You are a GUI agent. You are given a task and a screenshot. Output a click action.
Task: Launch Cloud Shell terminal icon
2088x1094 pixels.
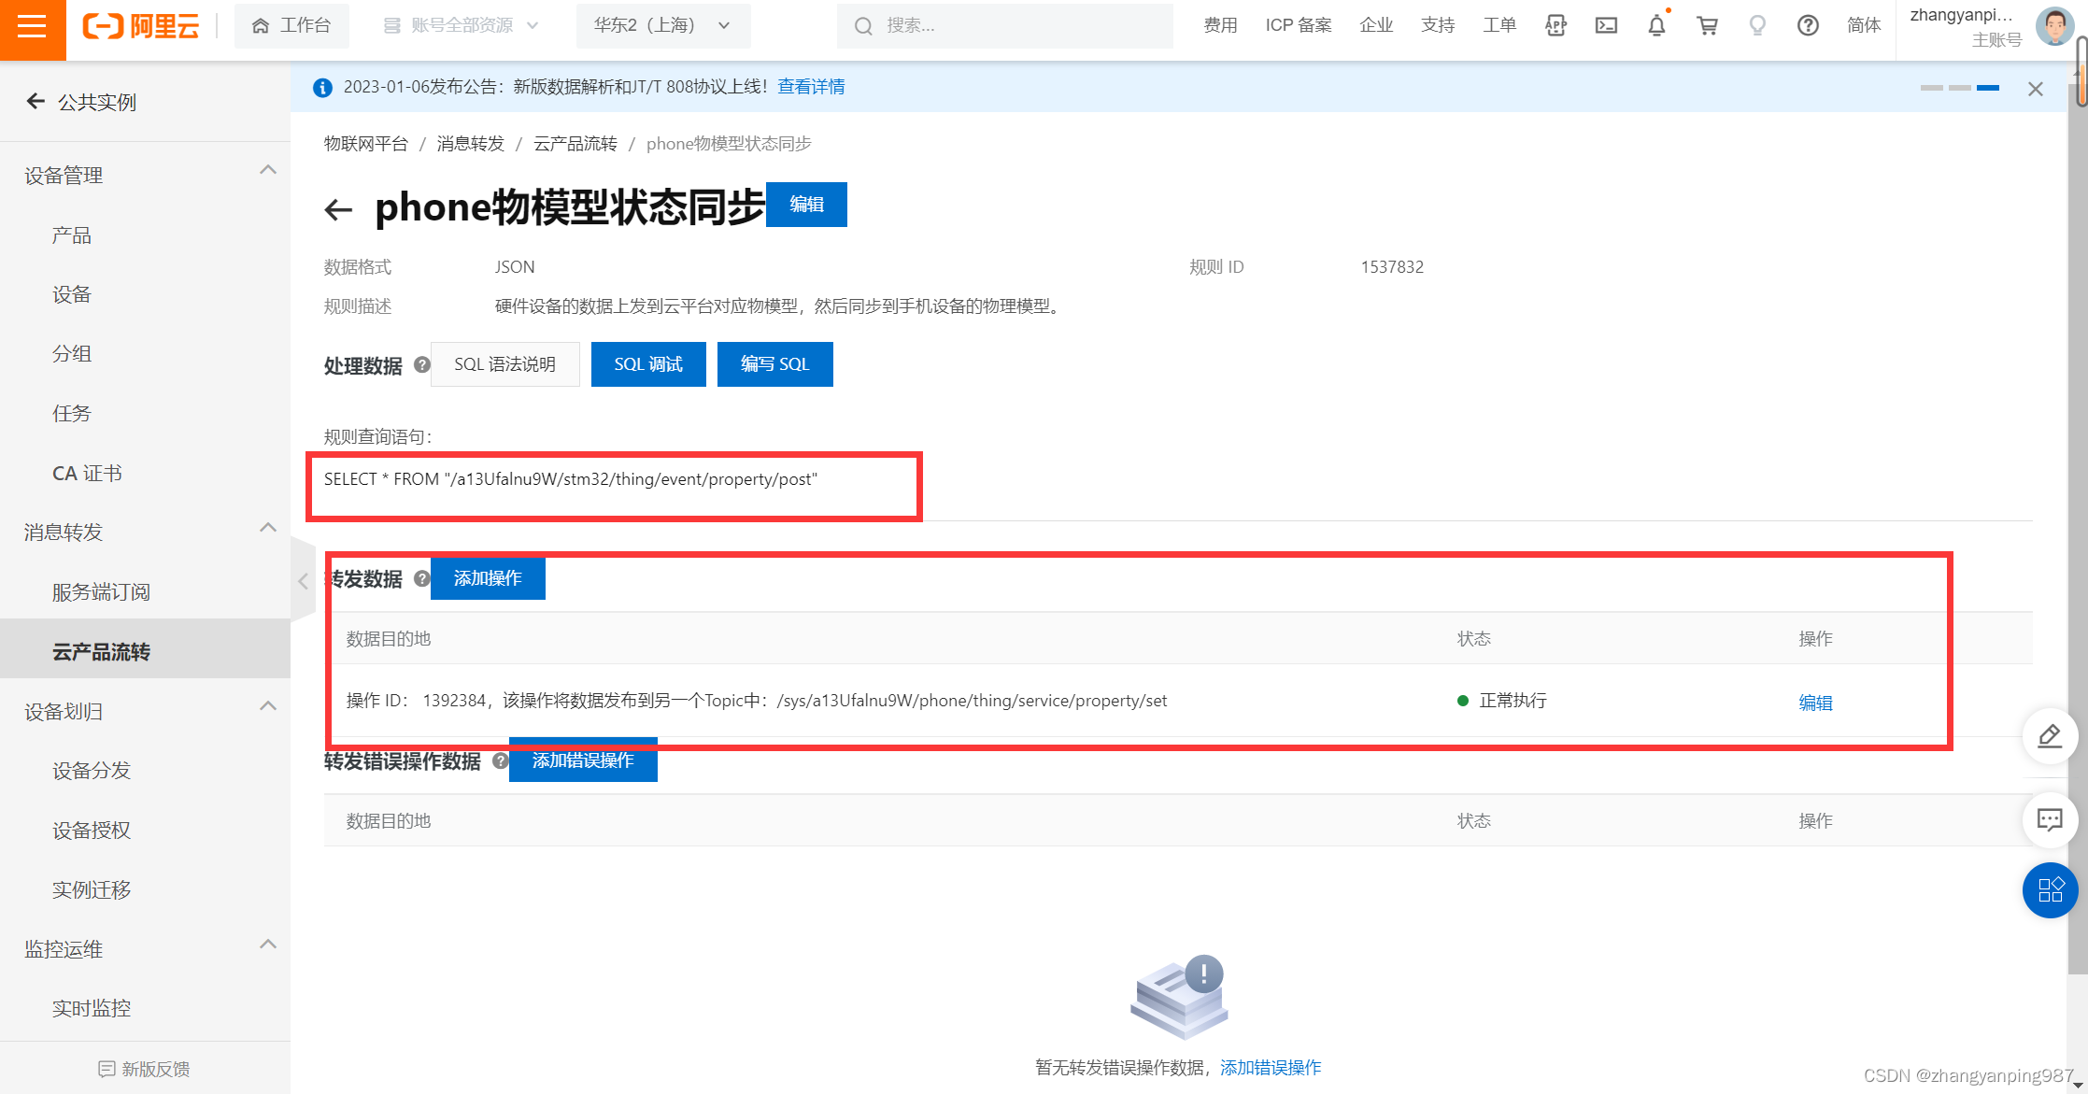point(1605,25)
